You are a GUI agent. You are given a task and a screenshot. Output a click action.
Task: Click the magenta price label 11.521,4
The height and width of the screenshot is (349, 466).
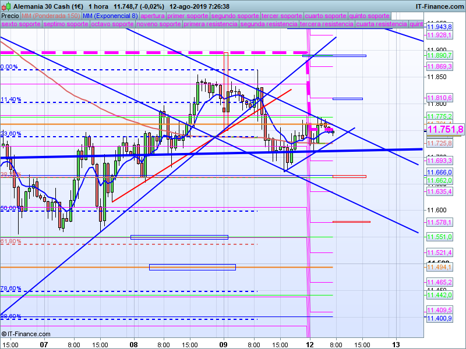[440, 252]
